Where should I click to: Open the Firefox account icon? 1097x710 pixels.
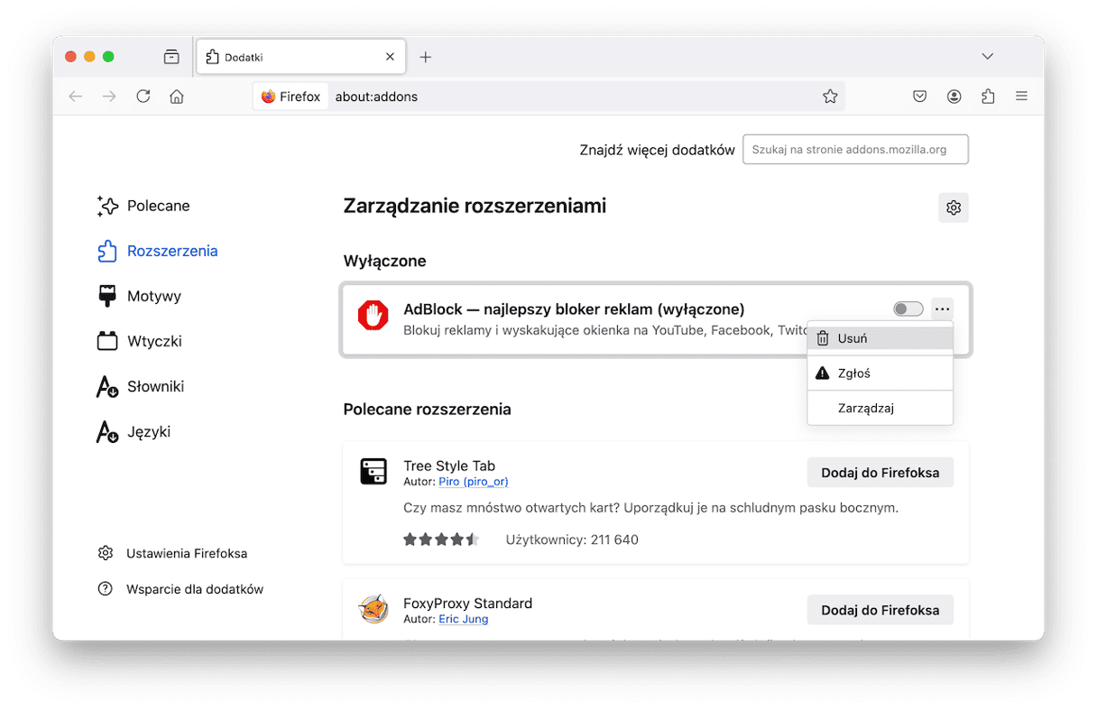click(954, 97)
